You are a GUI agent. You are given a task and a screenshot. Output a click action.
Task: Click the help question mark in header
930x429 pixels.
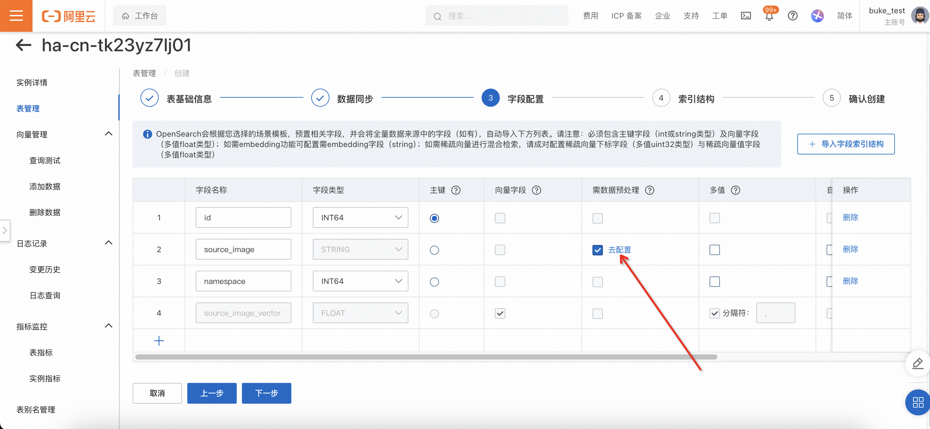792,16
